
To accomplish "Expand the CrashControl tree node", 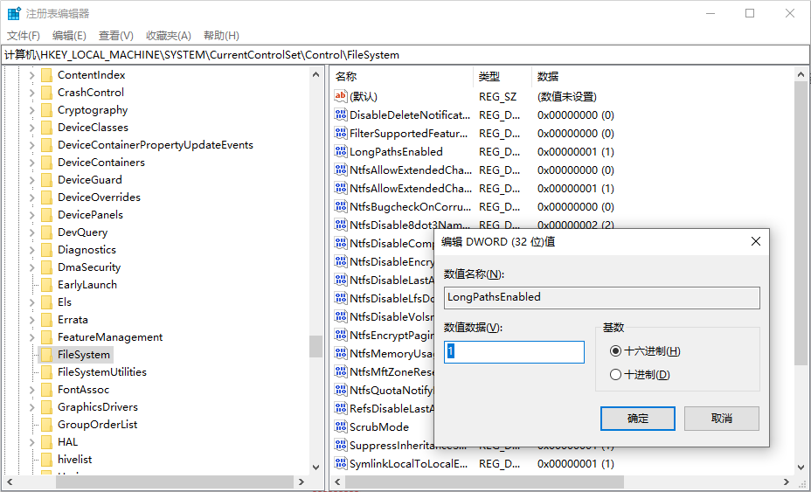I will (x=32, y=93).
